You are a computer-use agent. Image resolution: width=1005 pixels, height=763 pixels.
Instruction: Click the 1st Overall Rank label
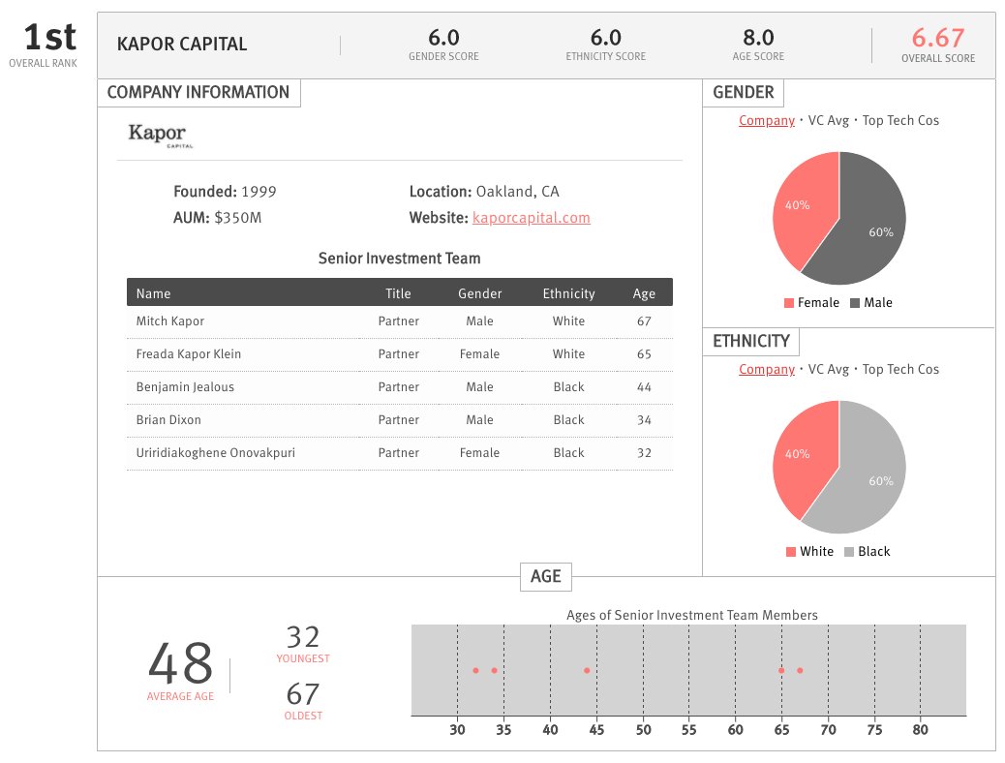click(x=44, y=45)
